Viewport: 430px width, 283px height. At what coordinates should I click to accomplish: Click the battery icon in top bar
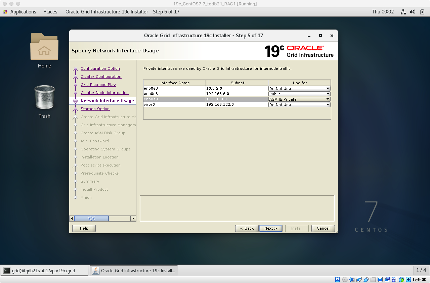422,12
